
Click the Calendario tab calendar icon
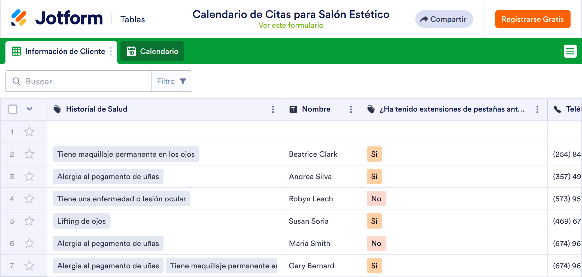point(131,51)
